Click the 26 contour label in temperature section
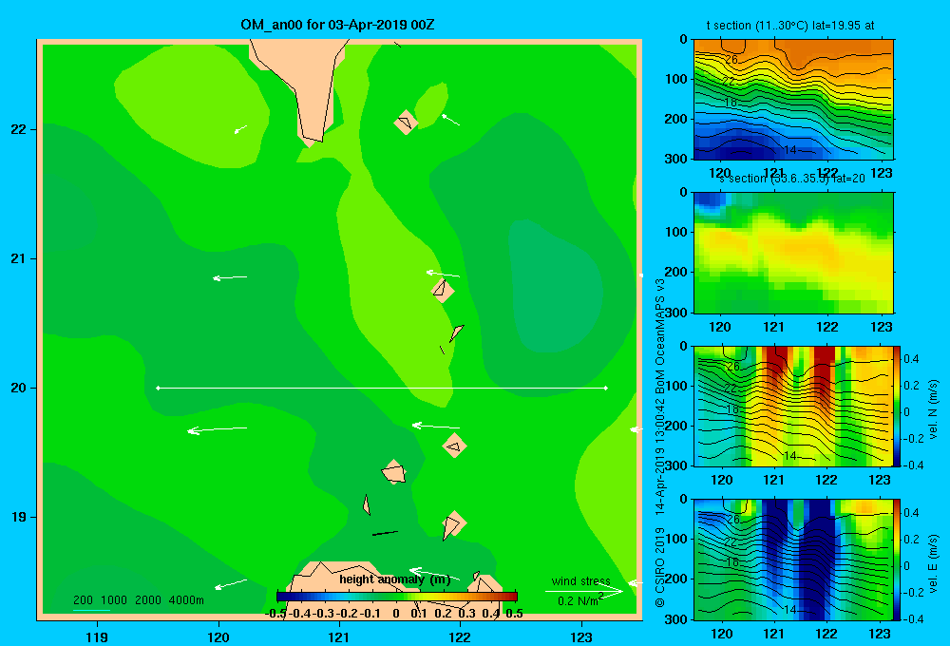 (x=731, y=60)
